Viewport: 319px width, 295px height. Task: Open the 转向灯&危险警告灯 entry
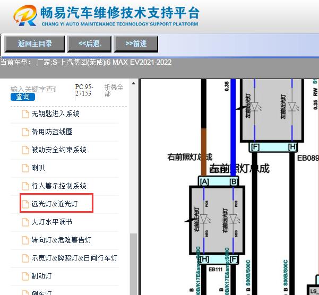click(x=61, y=240)
